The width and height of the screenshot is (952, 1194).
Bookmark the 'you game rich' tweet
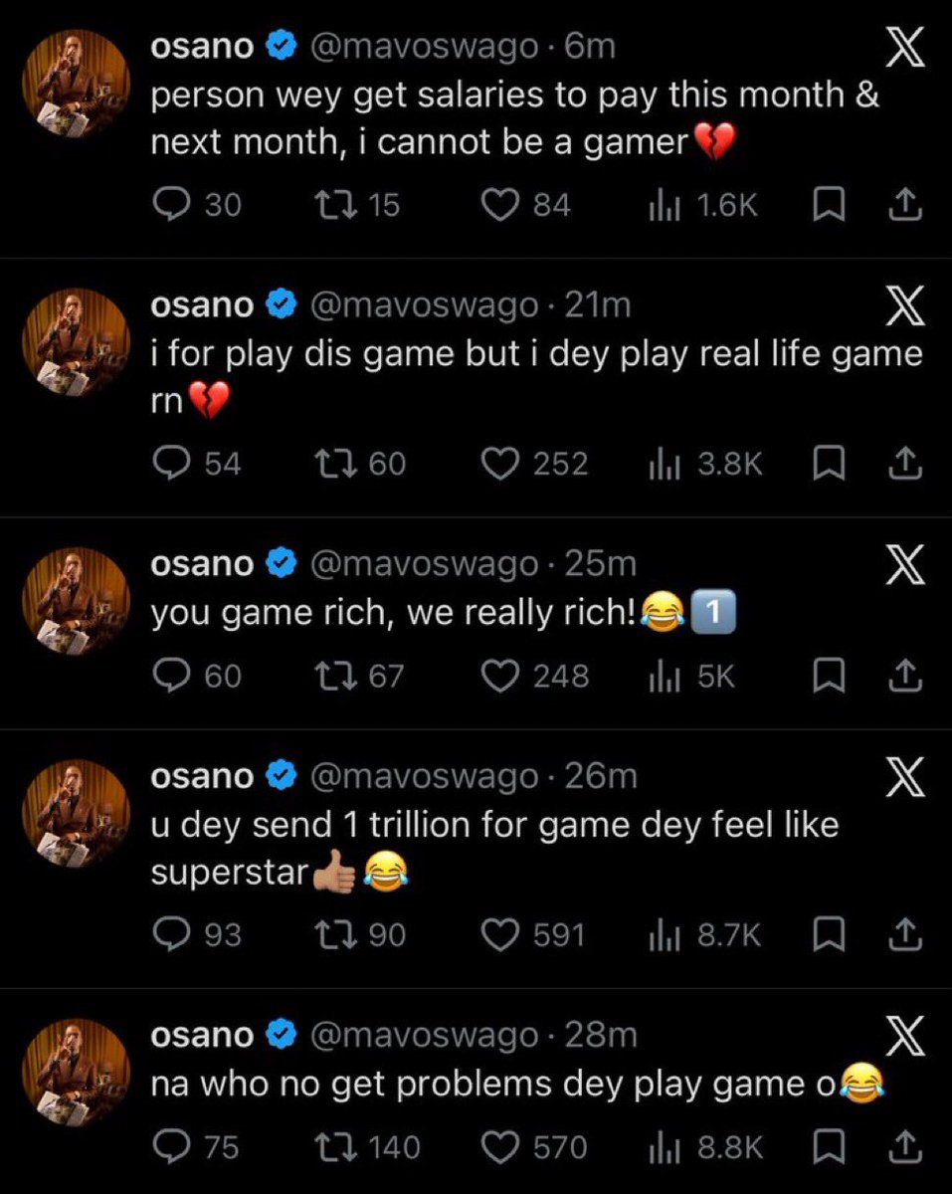coord(827,677)
